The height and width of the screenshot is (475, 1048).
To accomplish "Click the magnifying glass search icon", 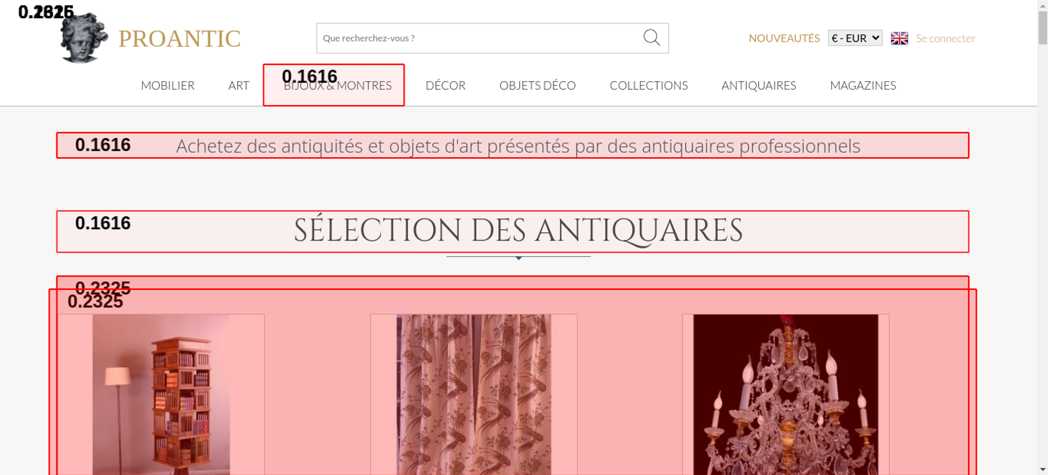I will click(651, 38).
